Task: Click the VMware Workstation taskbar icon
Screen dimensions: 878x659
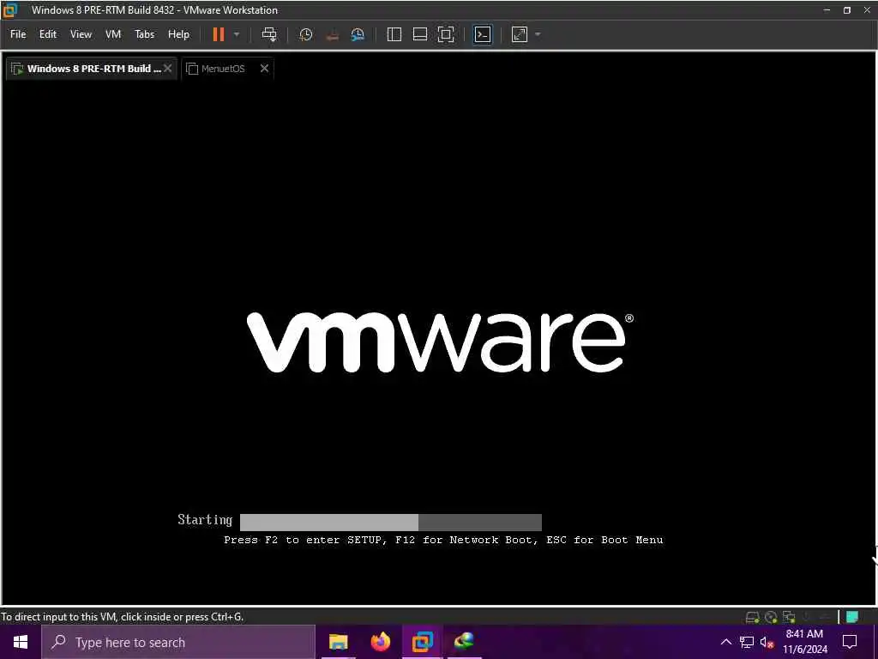Action: (x=422, y=642)
